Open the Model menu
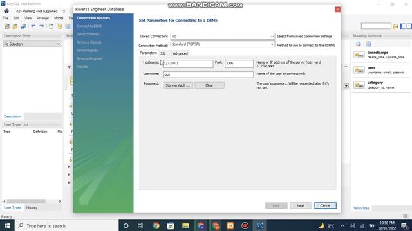The width and height of the screenshot is (412, 231). (59, 18)
